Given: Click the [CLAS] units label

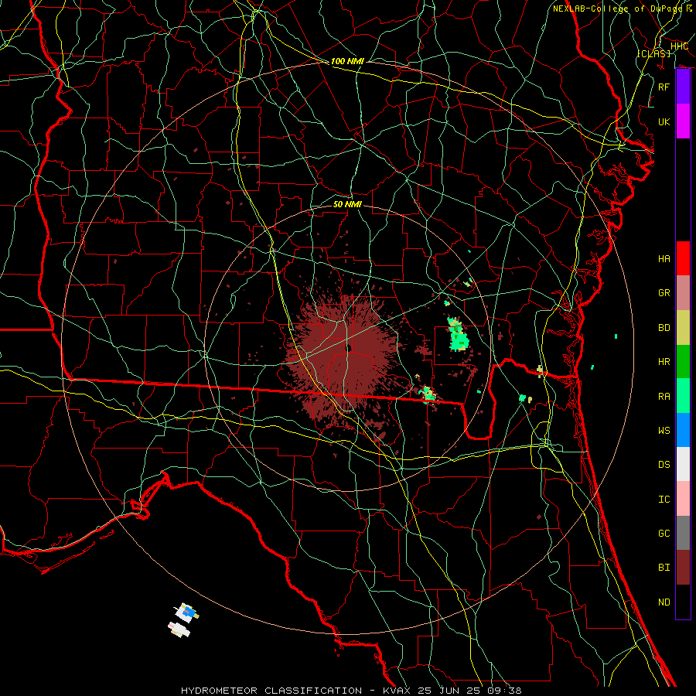Looking at the screenshot, I should pos(653,53).
